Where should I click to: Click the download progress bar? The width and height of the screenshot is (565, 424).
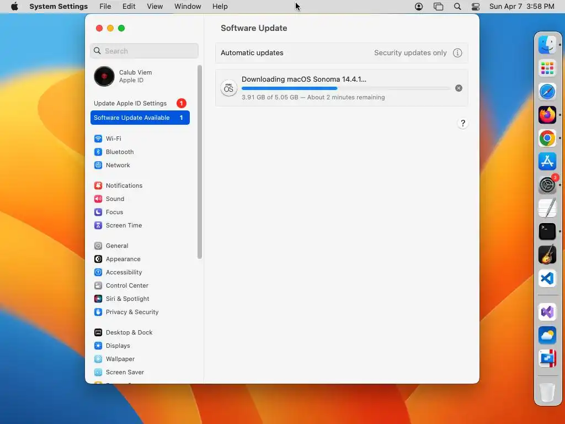pos(346,88)
